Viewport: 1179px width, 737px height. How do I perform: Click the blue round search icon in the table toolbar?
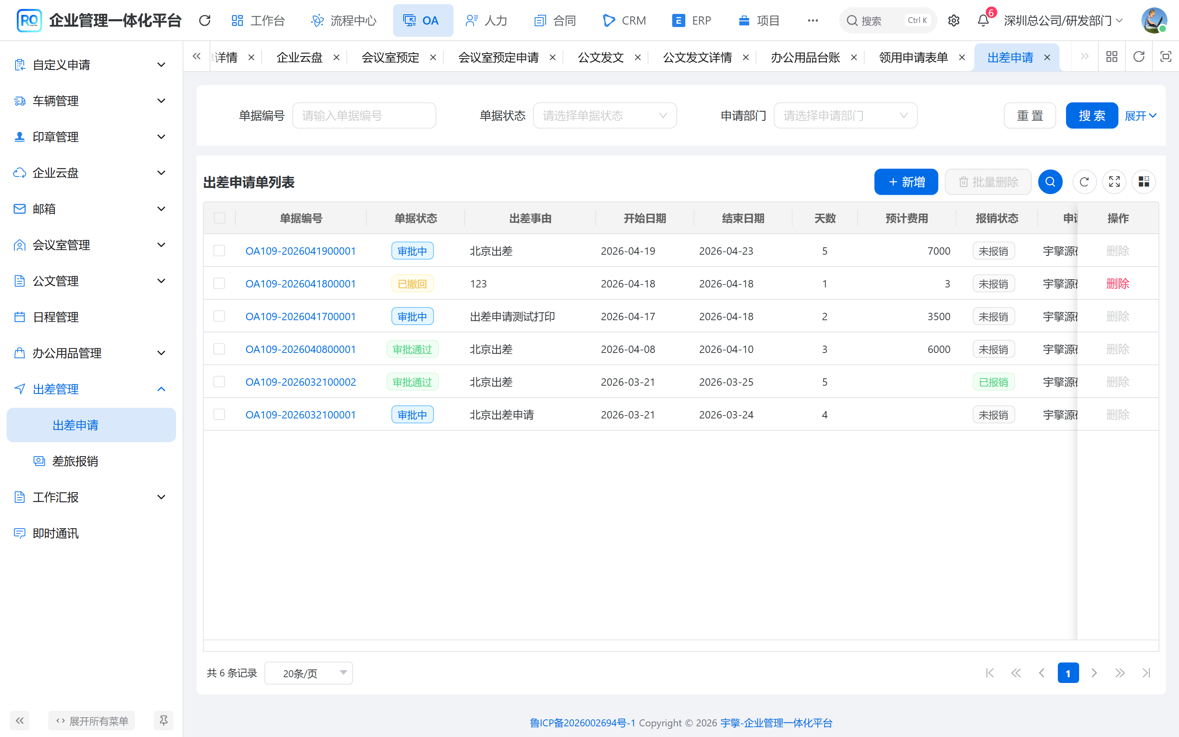pyautogui.click(x=1050, y=182)
